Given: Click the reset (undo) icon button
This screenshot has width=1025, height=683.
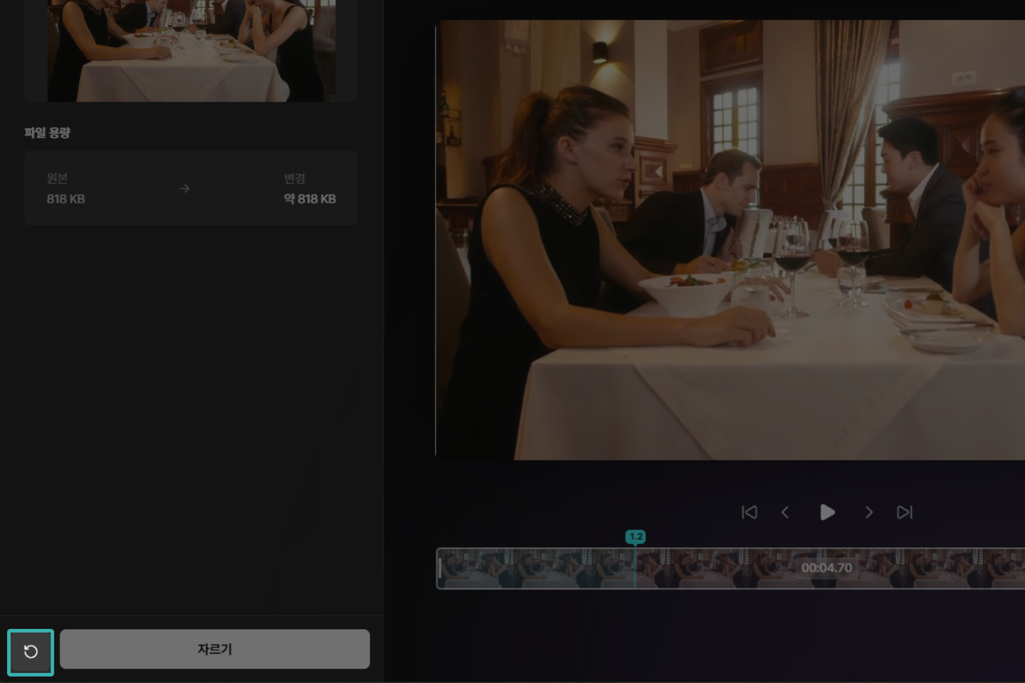Looking at the screenshot, I should pyautogui.click(x=31, y=652).
